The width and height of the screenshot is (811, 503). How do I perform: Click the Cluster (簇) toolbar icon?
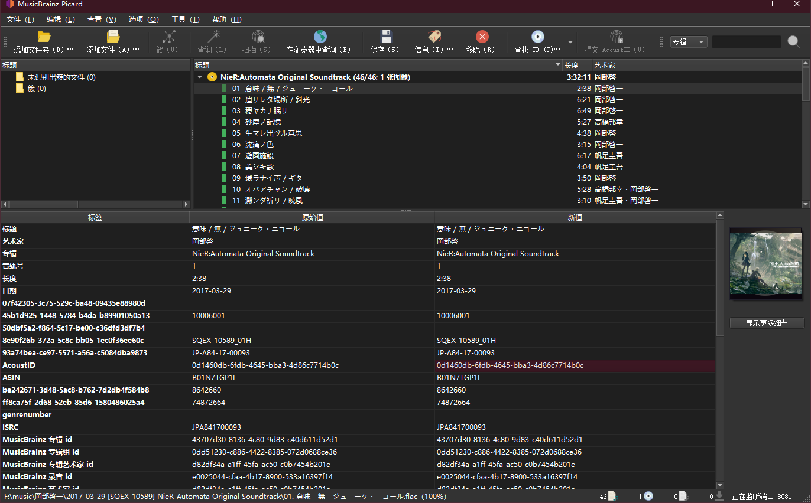pos(168,41)
